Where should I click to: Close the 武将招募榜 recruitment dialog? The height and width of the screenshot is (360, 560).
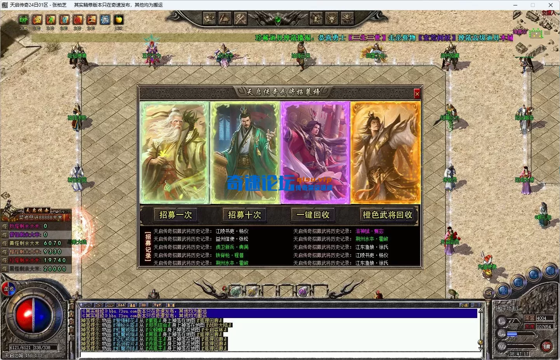(417, 94)
